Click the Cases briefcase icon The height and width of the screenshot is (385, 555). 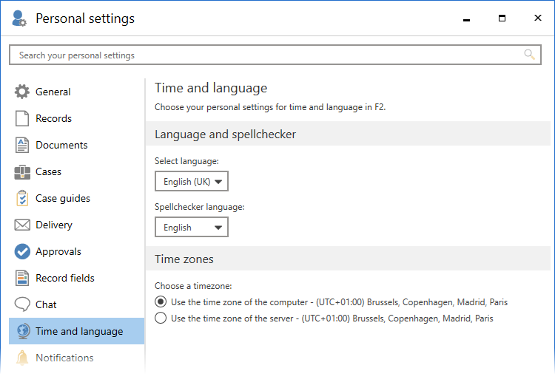(22, 171)
